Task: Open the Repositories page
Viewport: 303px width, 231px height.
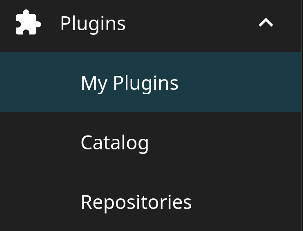Action: 136,202
